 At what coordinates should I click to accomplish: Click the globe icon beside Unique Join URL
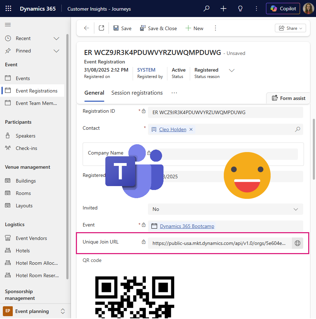coord(298,243)
